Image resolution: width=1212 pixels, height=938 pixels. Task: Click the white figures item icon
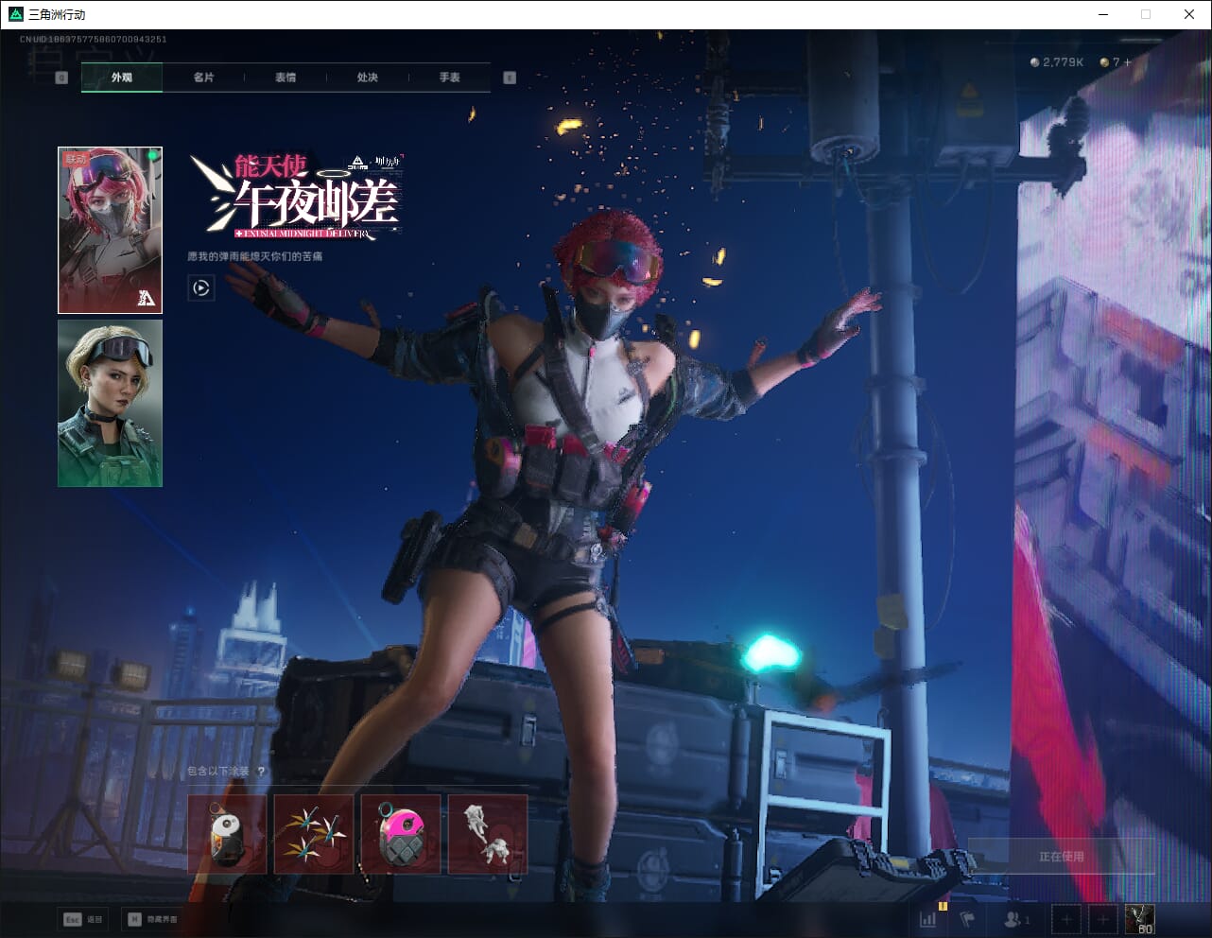tap(487, 834)
